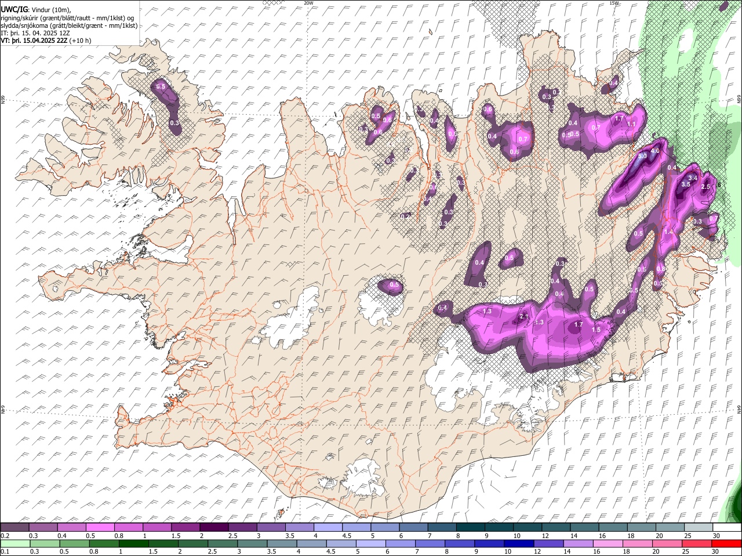Select the dusty purple 0.2–0.3 swatch, purple scale
The height and width of the screenshot is (556, 742).
[x=14, y=527]
